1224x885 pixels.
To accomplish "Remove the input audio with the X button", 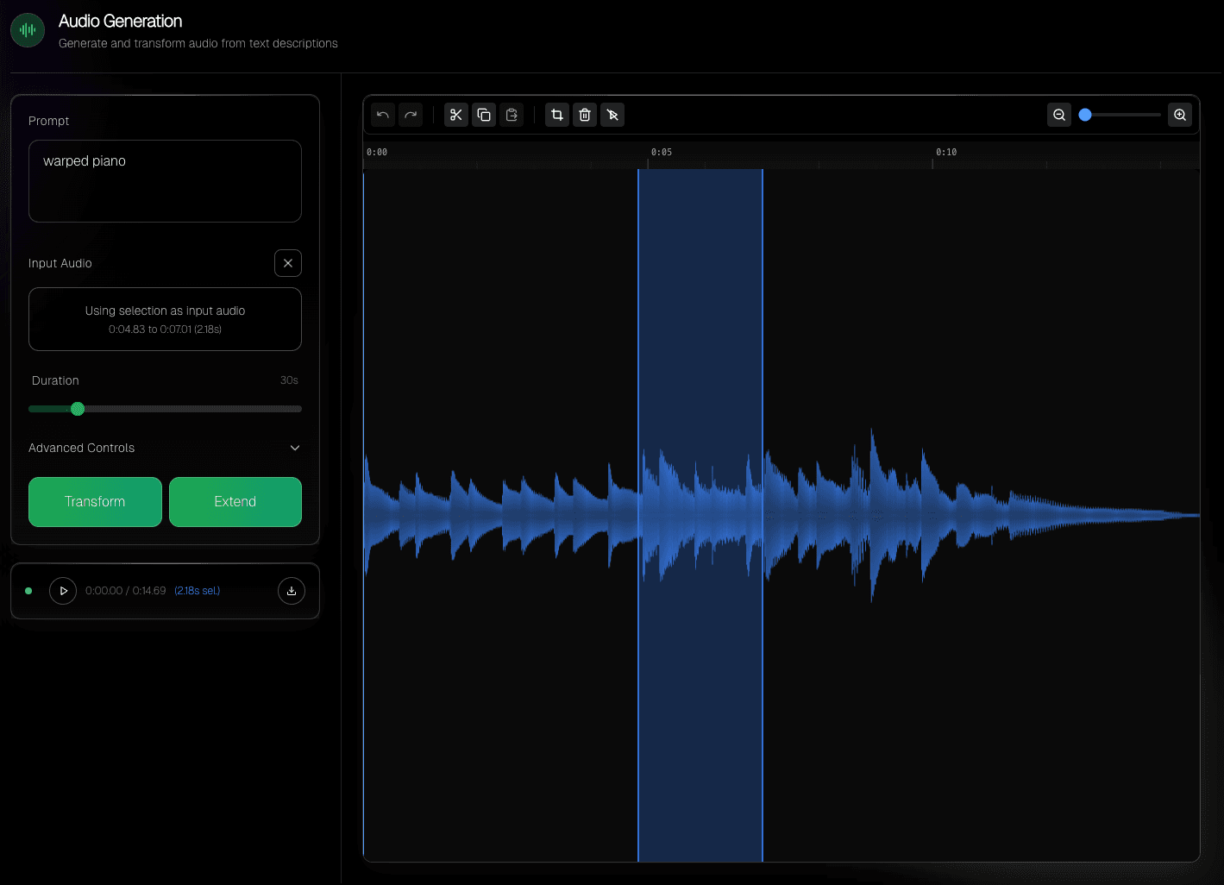I will coord(288,263).
